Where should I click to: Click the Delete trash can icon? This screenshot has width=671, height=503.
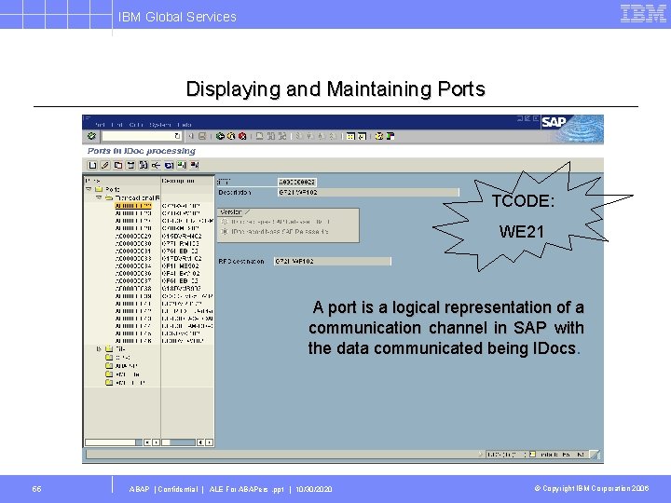(x=130, y=165)
